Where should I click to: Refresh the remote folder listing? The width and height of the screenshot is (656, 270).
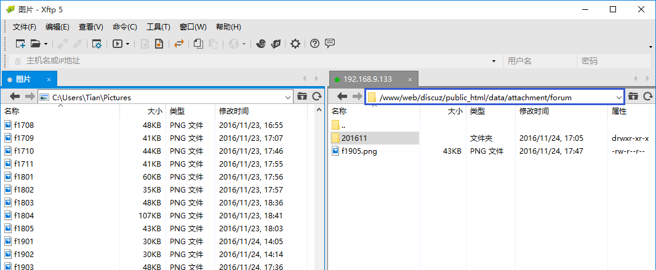click(647, 97)
